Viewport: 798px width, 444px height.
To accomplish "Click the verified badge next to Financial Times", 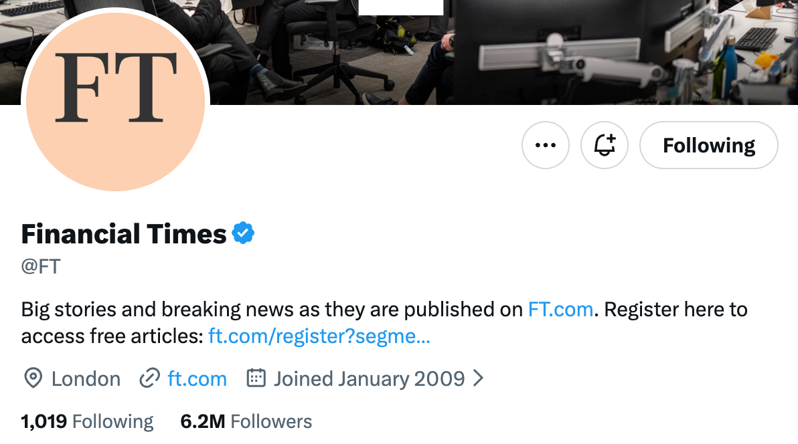I will pyautogui.click(x=244, y=233).
